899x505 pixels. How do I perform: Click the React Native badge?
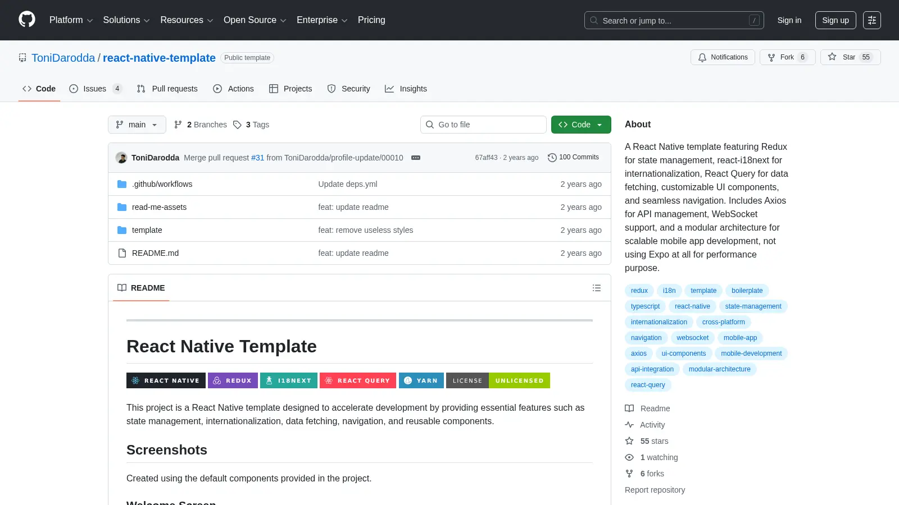[x=166, y=380]
